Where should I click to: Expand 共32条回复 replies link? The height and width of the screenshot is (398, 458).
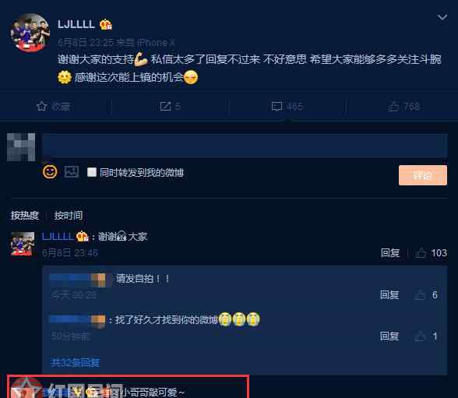click(75, 363)
